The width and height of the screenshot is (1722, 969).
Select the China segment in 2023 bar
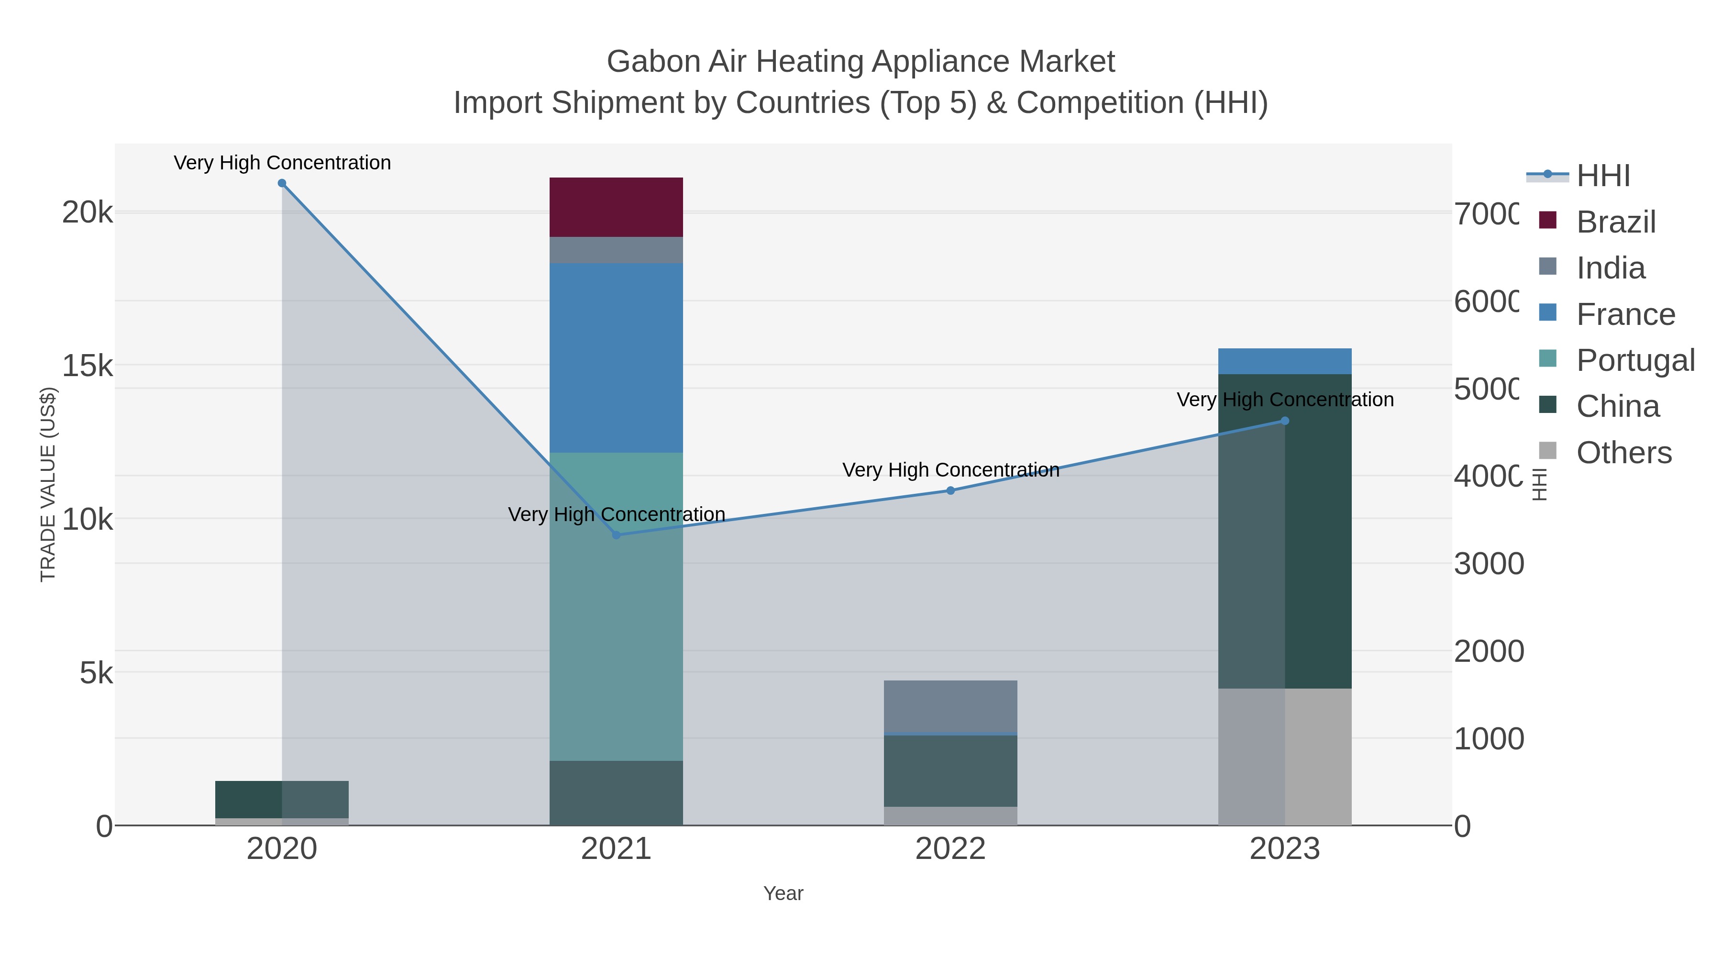tap(1285, 532)
